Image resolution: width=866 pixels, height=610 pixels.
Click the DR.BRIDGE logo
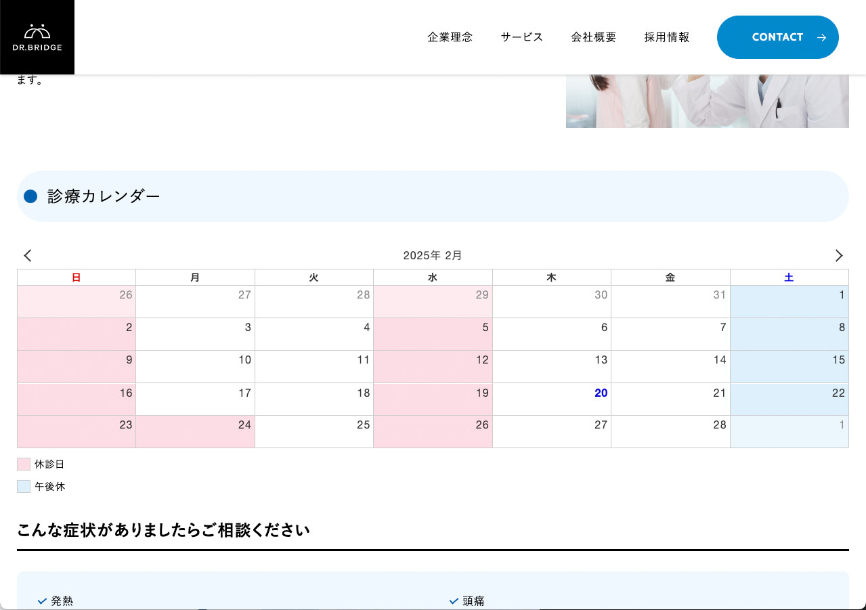click(x=37, y=37)
